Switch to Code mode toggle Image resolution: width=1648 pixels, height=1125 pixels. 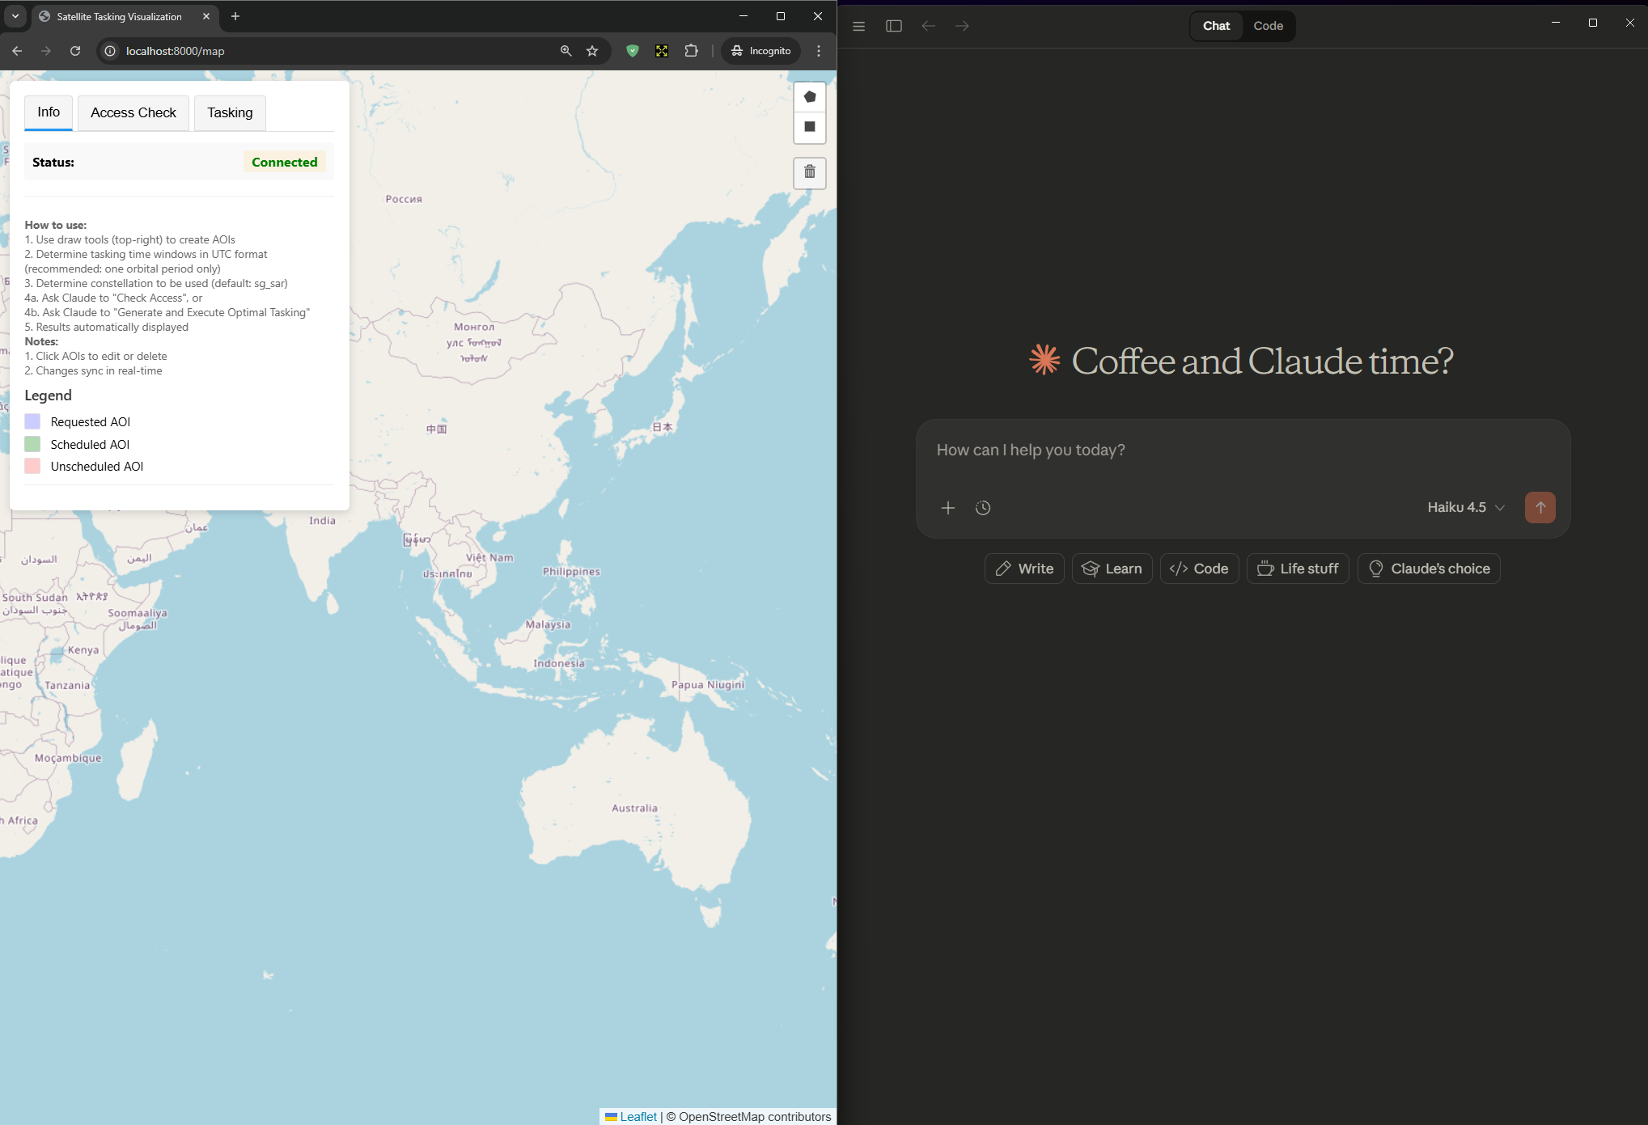[x=1268, y=26]
